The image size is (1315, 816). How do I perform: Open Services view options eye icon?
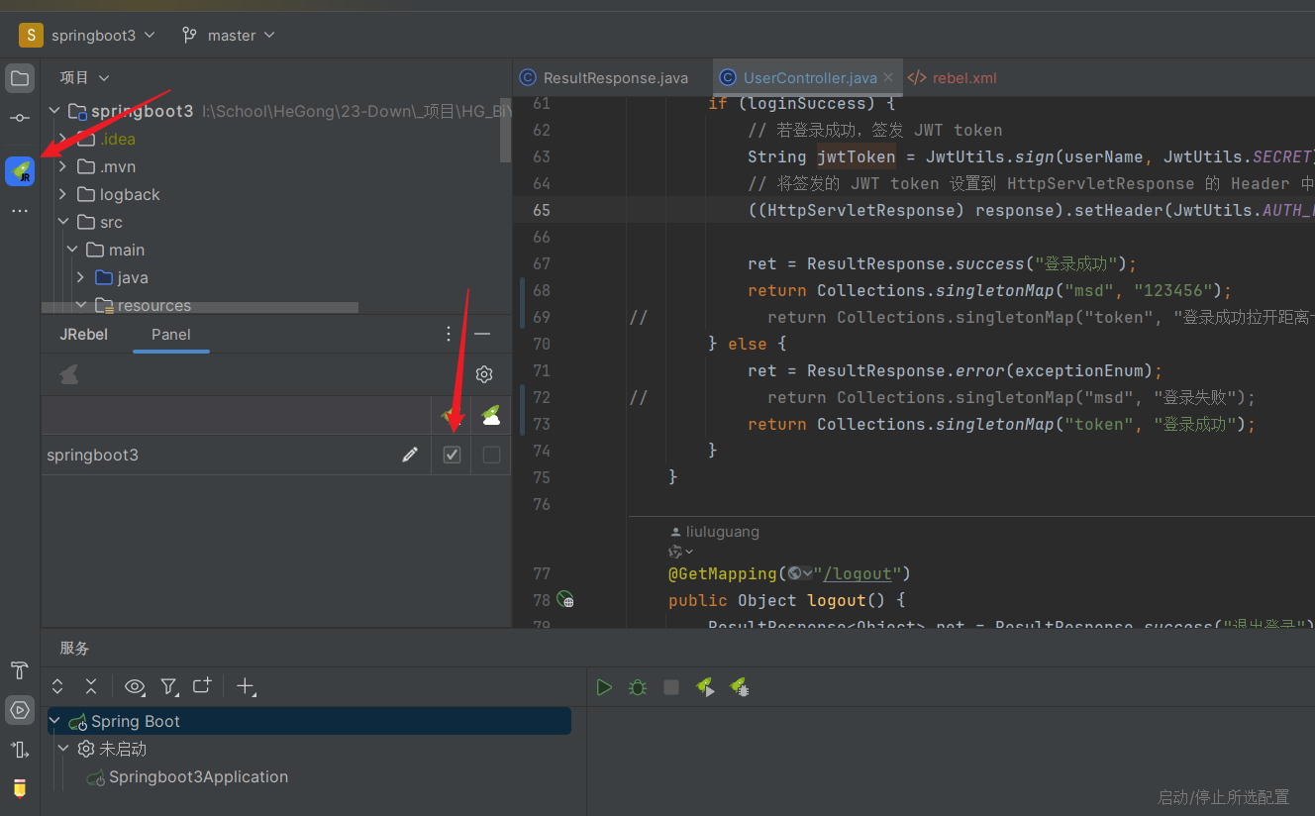pyautogui.click(x=135, y=686)
